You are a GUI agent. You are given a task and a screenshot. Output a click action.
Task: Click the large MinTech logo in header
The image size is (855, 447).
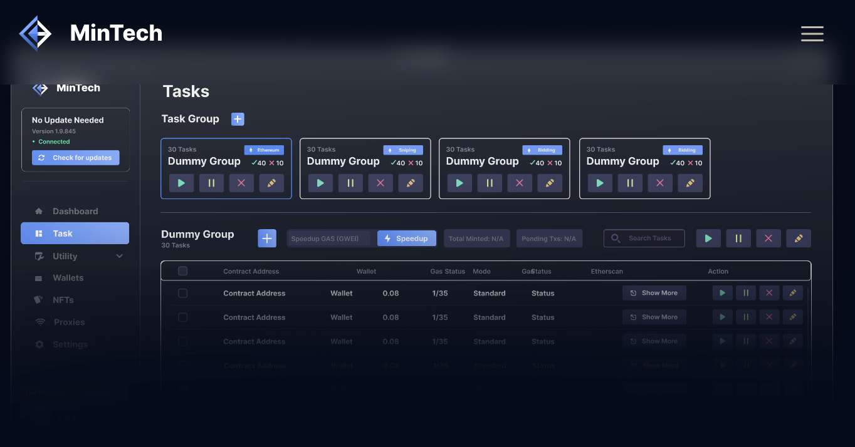coord(91,33)
